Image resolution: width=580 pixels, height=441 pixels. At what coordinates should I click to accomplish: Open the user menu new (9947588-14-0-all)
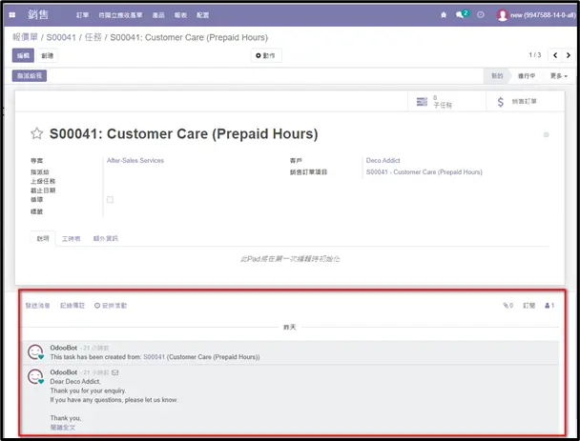[536, 15]
